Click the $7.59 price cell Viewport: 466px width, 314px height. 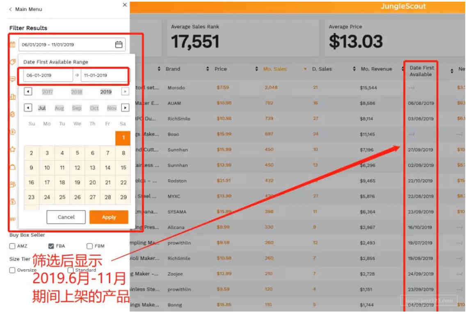(x=223, y=88)
